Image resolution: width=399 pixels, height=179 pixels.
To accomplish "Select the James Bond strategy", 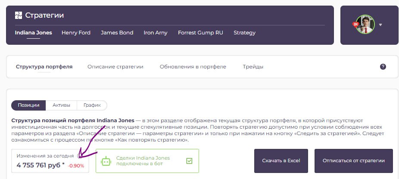I will tap(117, 33).
